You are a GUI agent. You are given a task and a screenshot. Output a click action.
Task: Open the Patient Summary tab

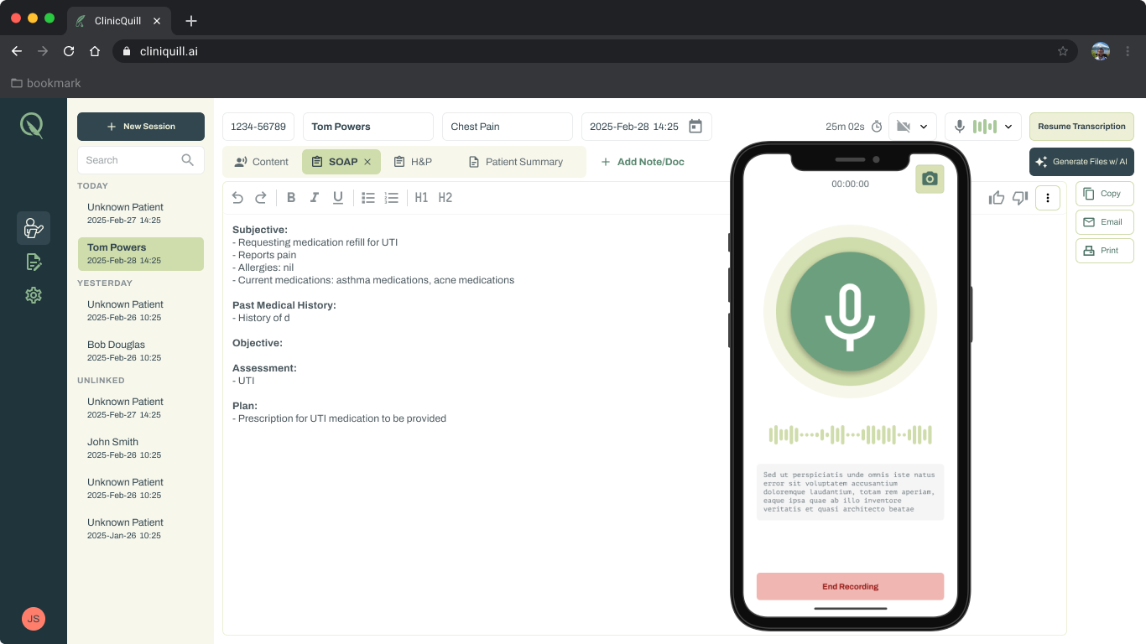point(515,161)
